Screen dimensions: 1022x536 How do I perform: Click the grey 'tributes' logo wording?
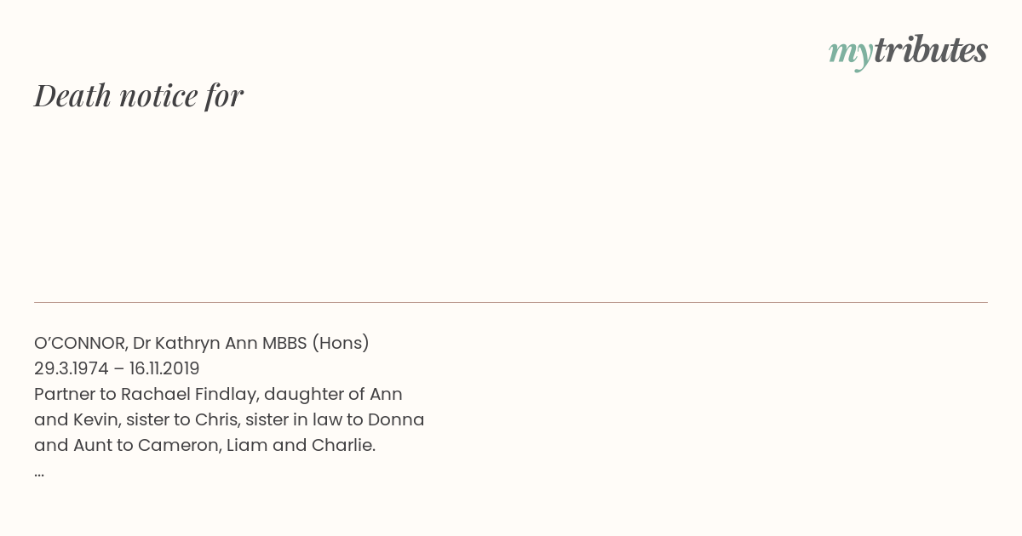pos(930,50)
